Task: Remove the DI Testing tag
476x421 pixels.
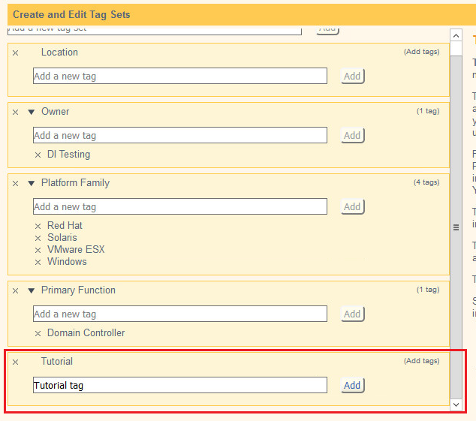Action: 38,155
